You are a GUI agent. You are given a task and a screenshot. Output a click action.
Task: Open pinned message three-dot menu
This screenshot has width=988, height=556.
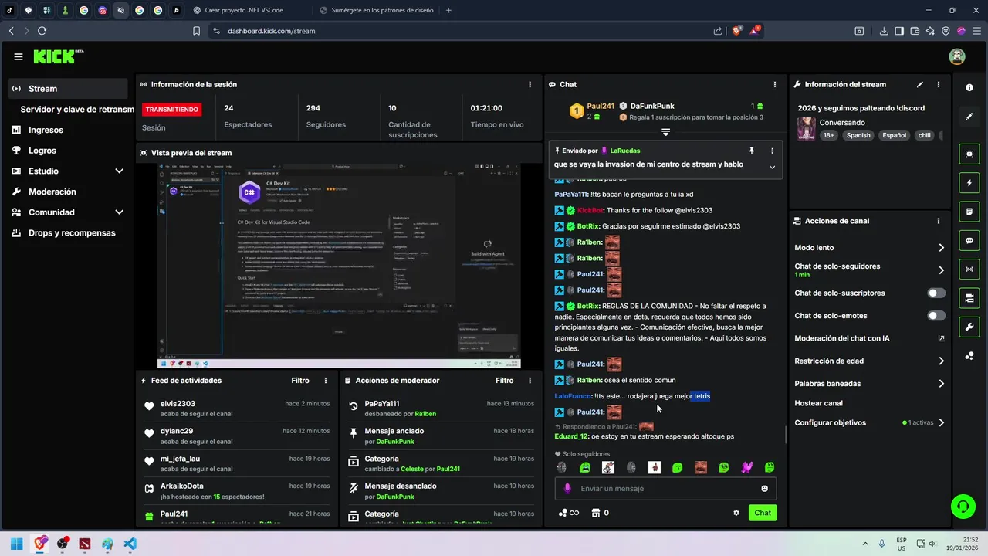[772, 151]
